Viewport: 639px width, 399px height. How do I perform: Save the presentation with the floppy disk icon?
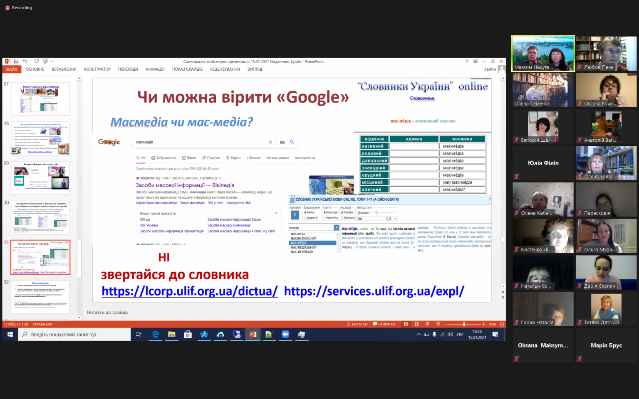(16, 61)
